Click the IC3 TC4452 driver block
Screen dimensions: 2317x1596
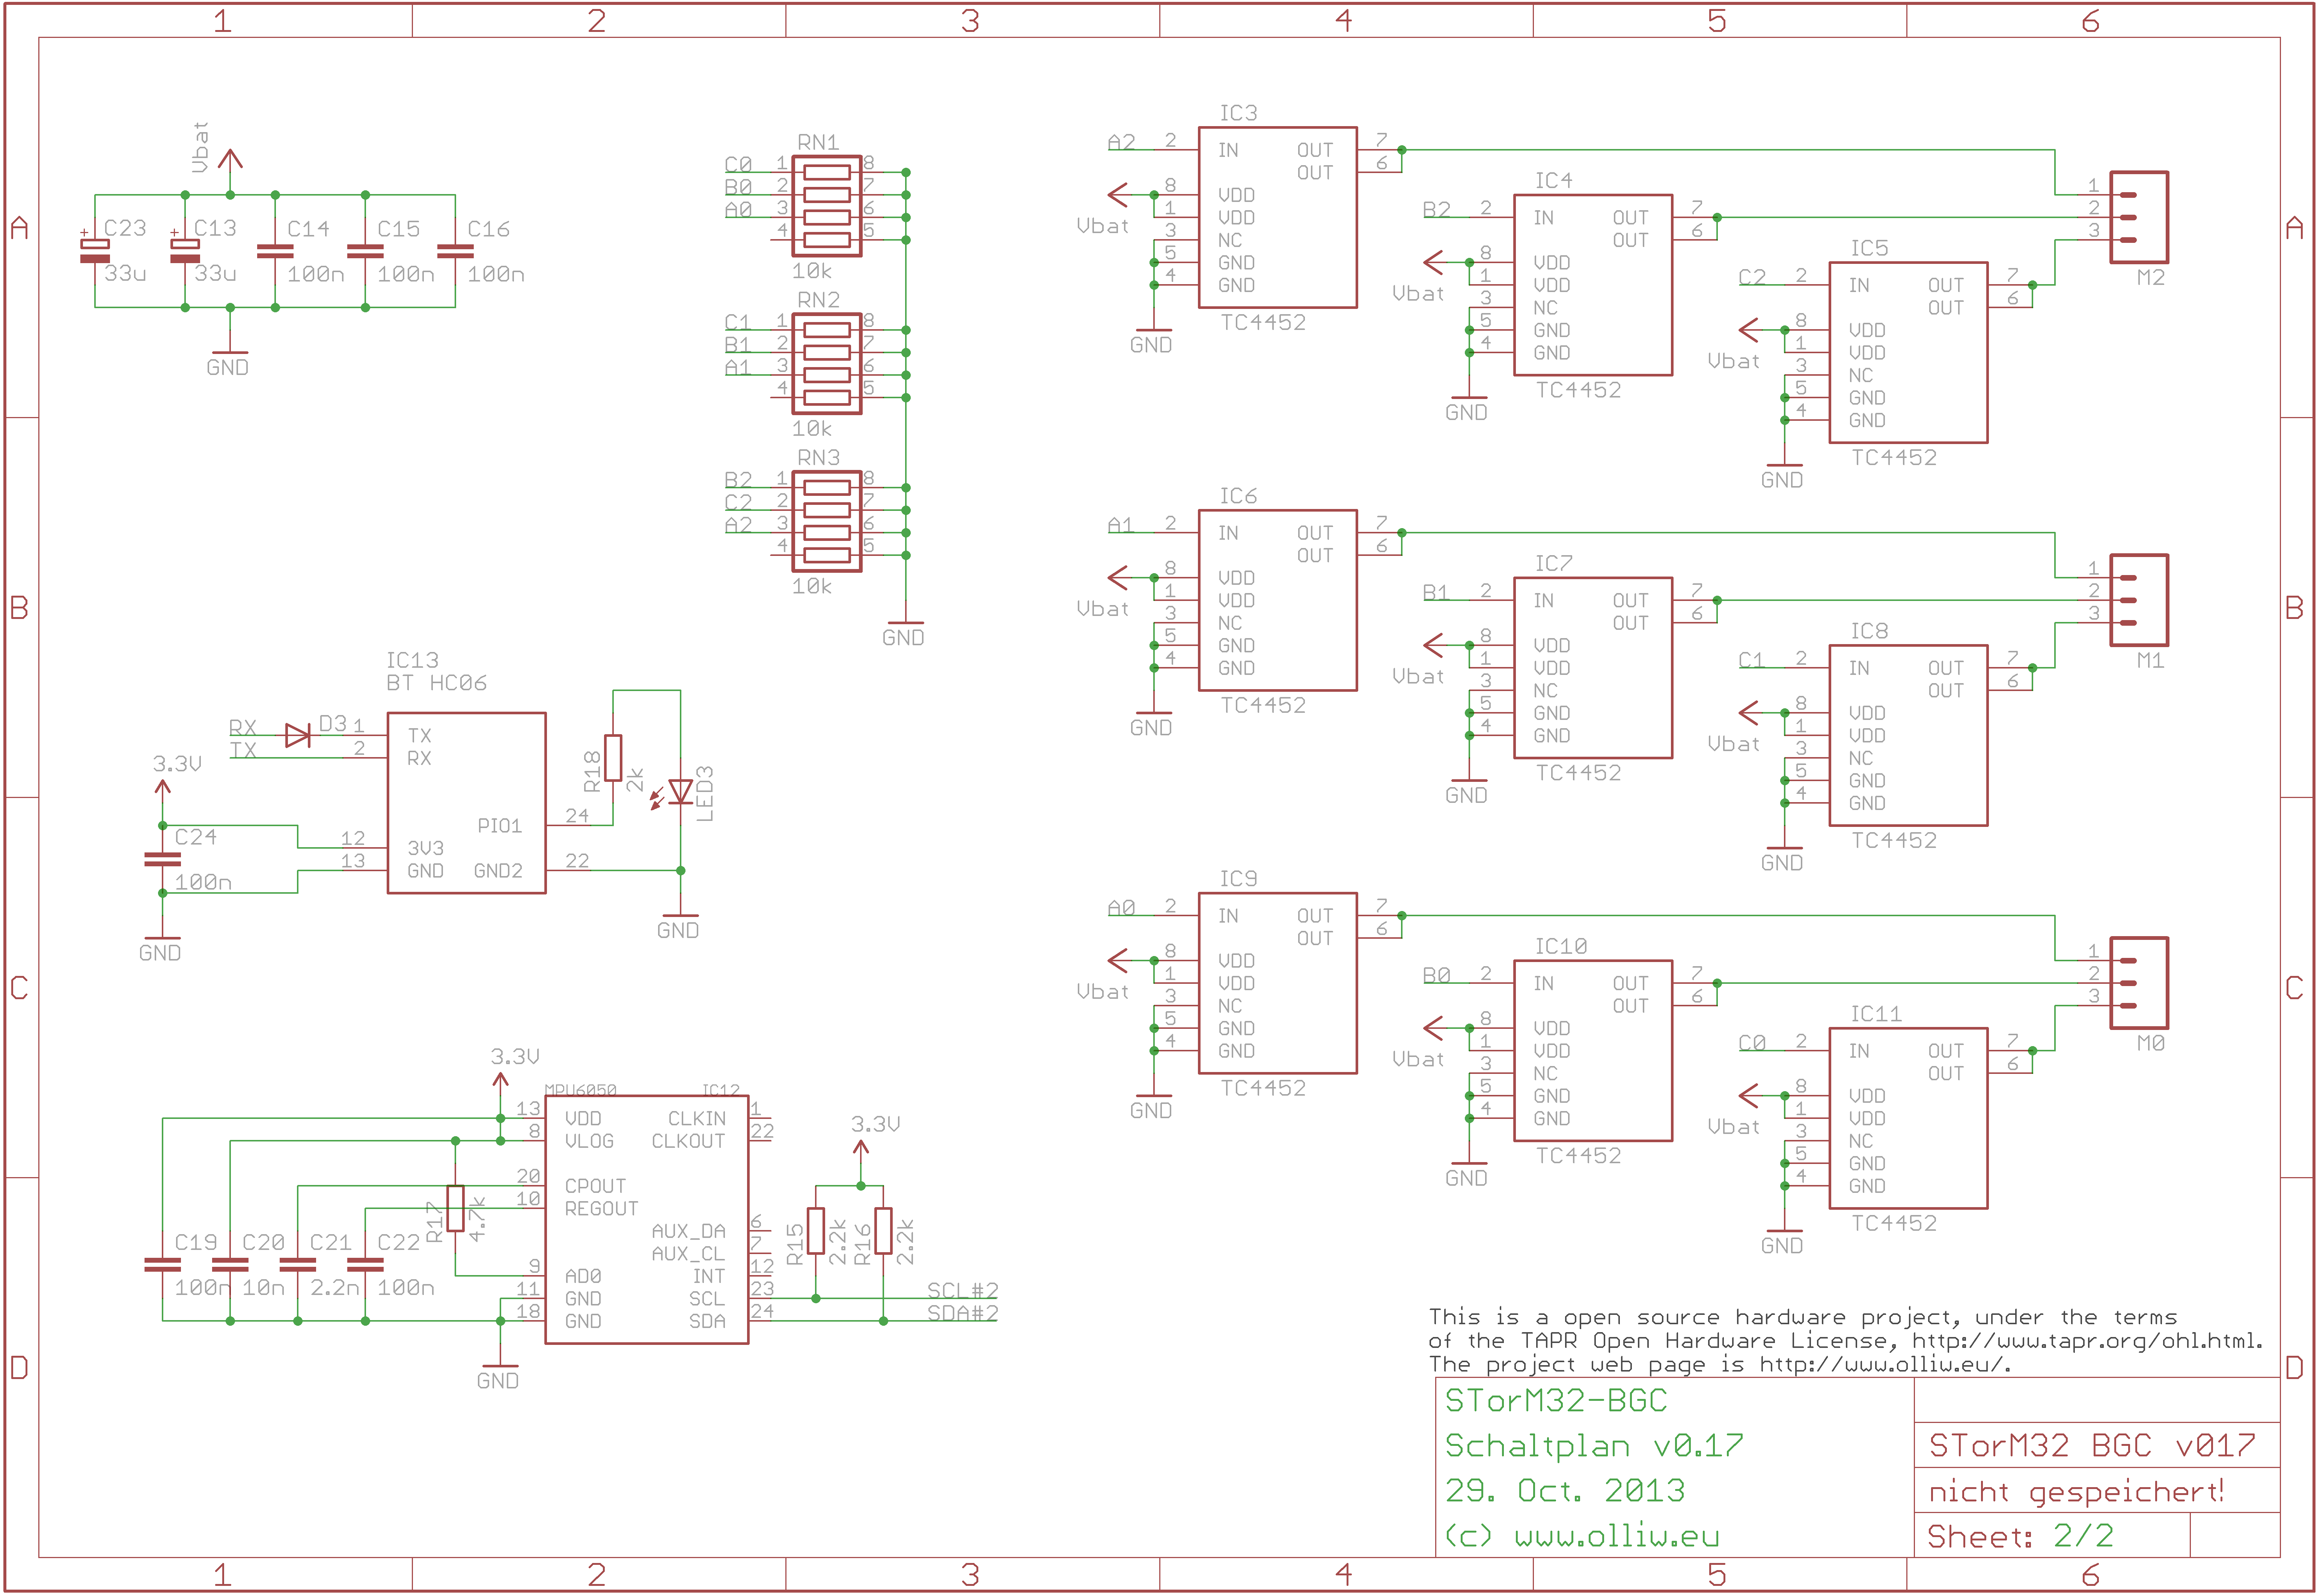(1277, 217)
